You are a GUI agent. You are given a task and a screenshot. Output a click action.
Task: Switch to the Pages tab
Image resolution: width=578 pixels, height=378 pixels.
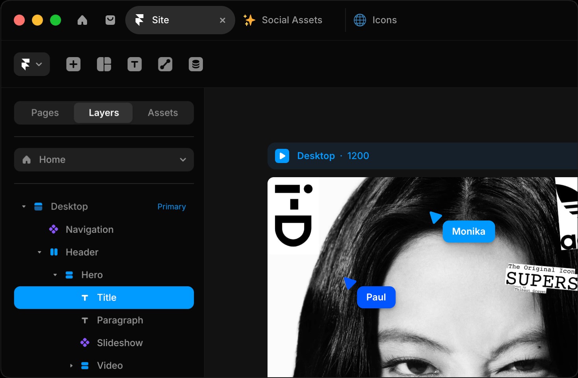click(45, 113)
